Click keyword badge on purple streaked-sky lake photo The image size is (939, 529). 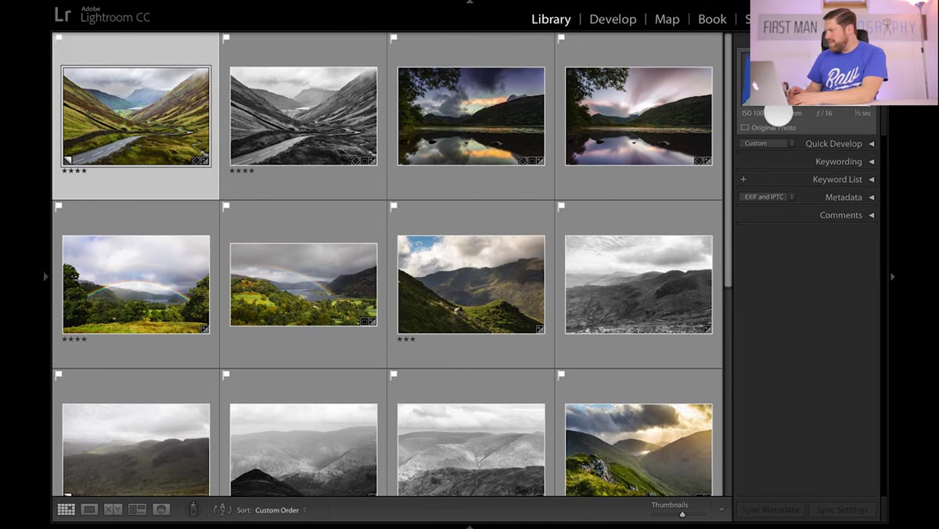699,160
